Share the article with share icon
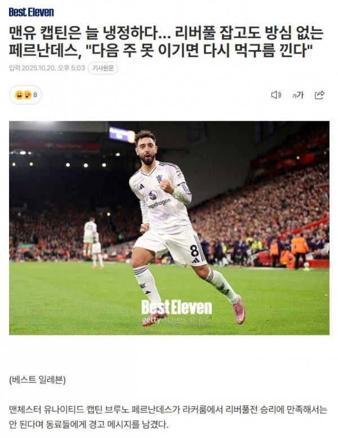338x438 pixels. [x=319, y=95]
